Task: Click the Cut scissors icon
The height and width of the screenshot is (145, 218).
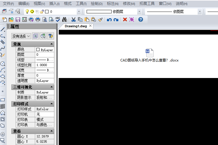Action: click(74, 20)
